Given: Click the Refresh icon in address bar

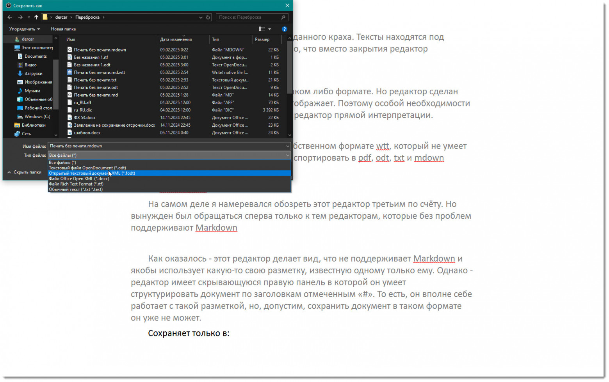Looking at the screenshot, I should tap(207, 17).
